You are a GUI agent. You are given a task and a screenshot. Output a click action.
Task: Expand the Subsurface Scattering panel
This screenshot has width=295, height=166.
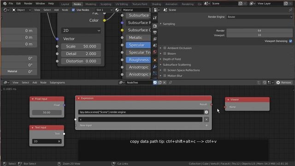161,65
